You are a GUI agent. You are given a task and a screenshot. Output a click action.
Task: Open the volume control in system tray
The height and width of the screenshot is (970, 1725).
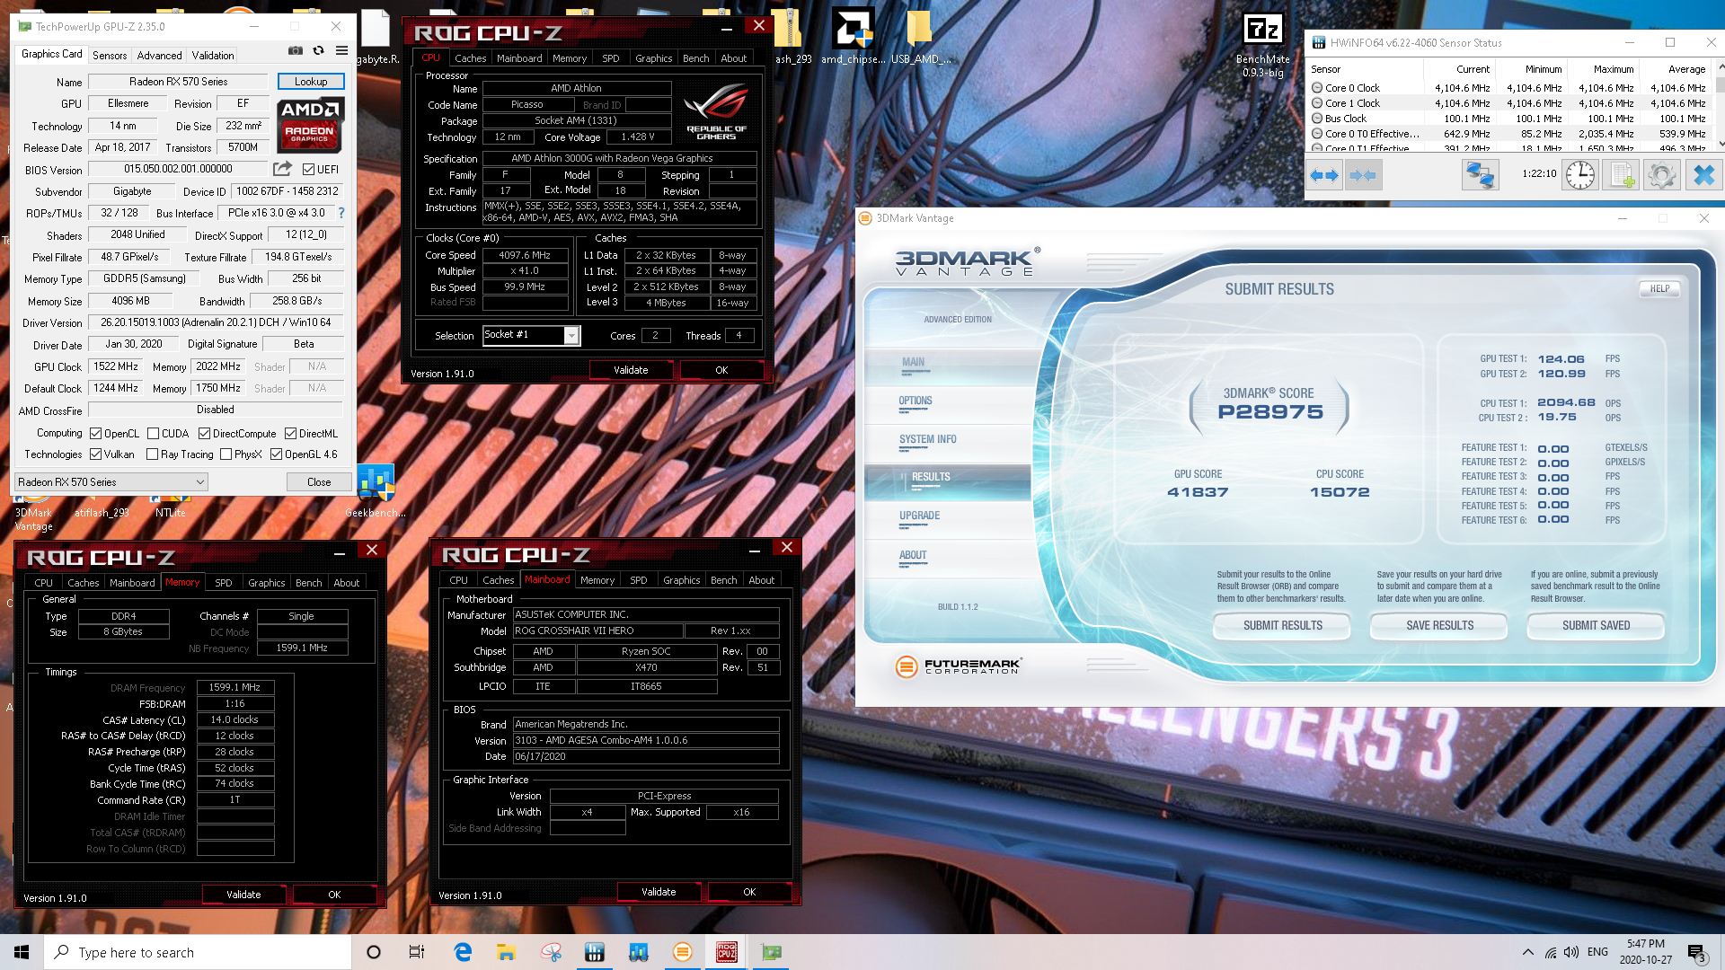coord(1571,952)
